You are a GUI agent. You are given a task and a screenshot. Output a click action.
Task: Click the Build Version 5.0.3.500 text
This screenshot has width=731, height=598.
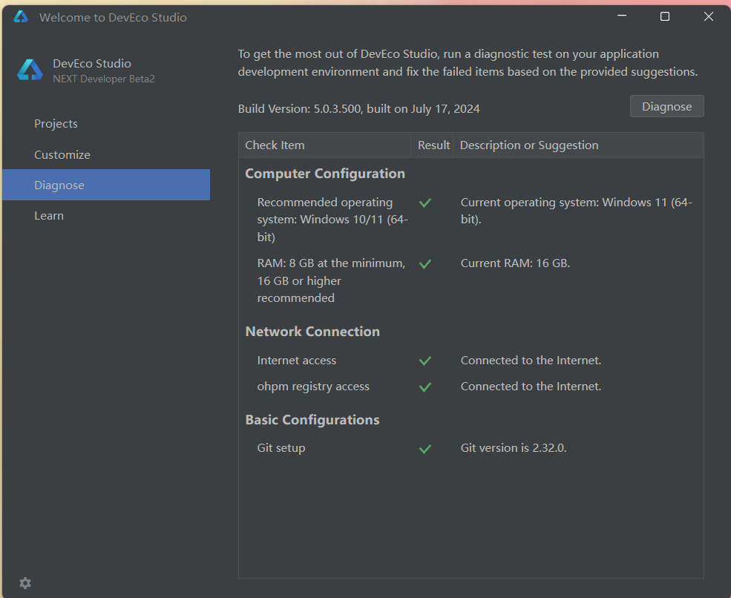point(358,108)
